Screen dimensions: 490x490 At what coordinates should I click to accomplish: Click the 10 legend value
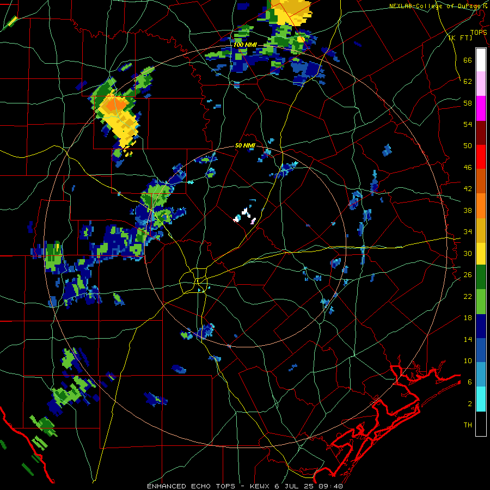(x=468, y=360)
